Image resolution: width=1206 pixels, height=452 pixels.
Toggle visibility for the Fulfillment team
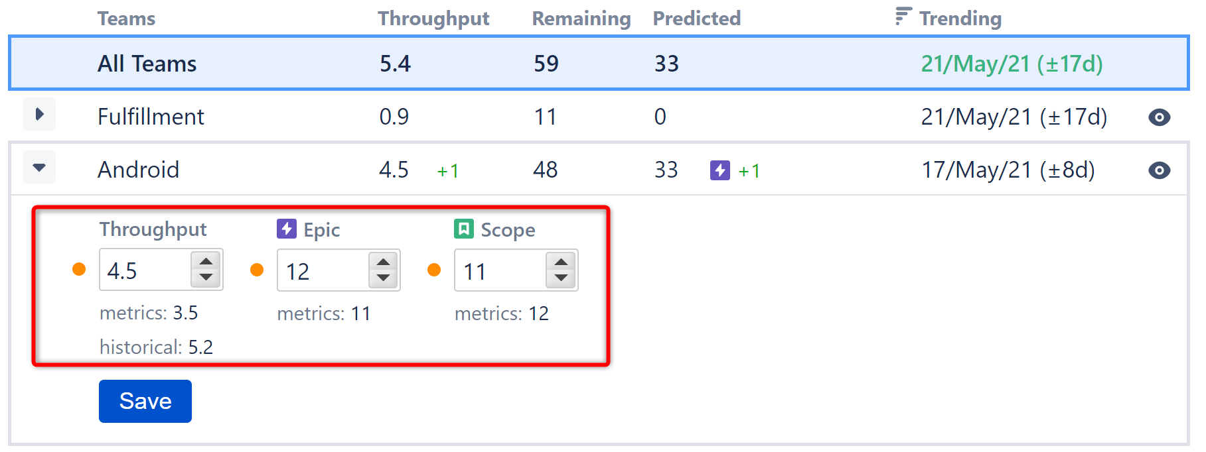click(1158, 117)
